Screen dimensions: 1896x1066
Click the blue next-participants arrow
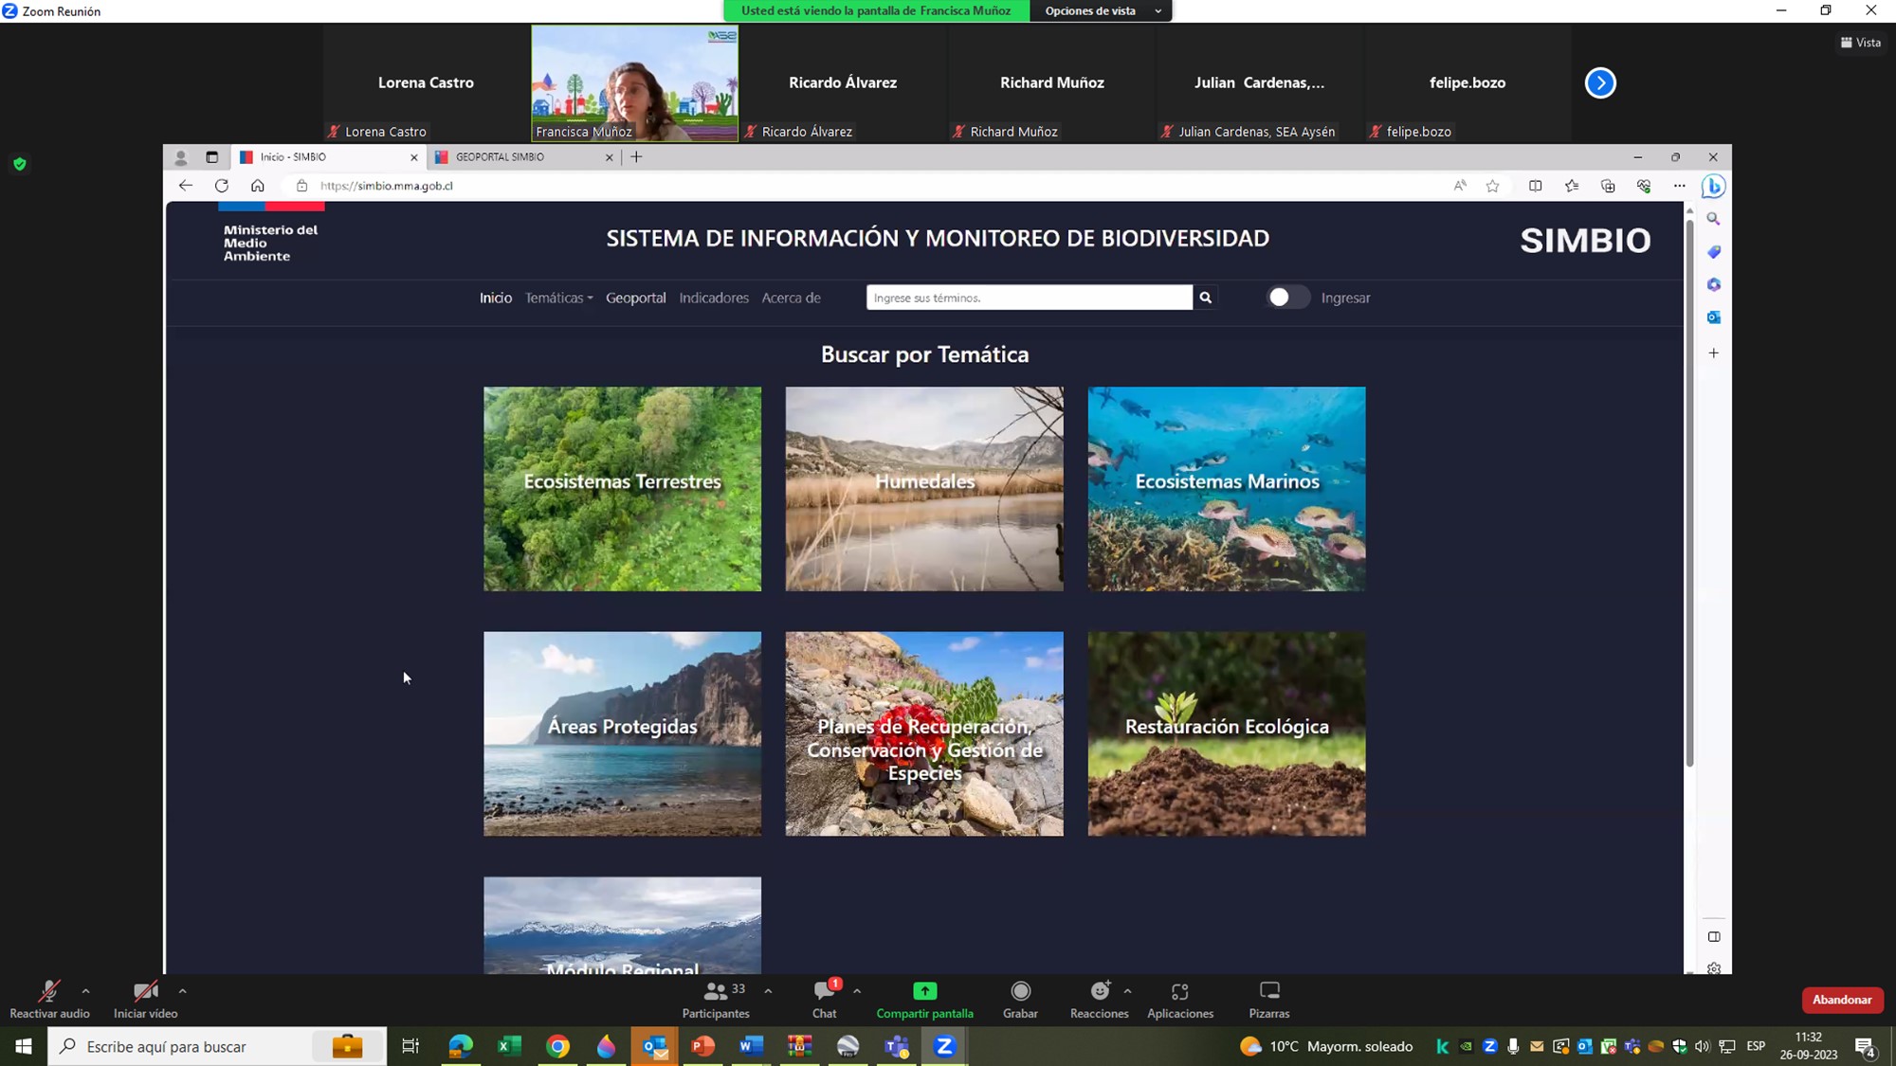pyautogui.click(x=1600, y=82)
